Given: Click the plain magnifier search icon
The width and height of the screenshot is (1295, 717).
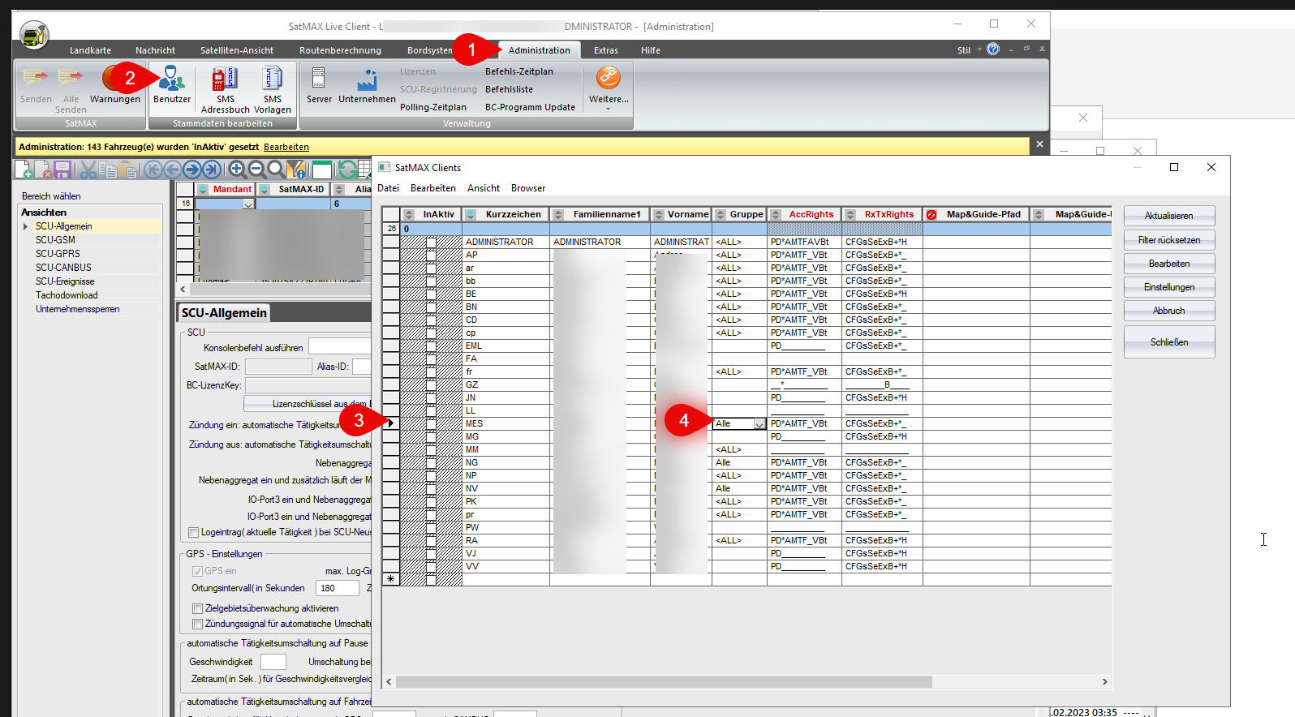Looking at the screenshot, I should [x=277, y=170].
